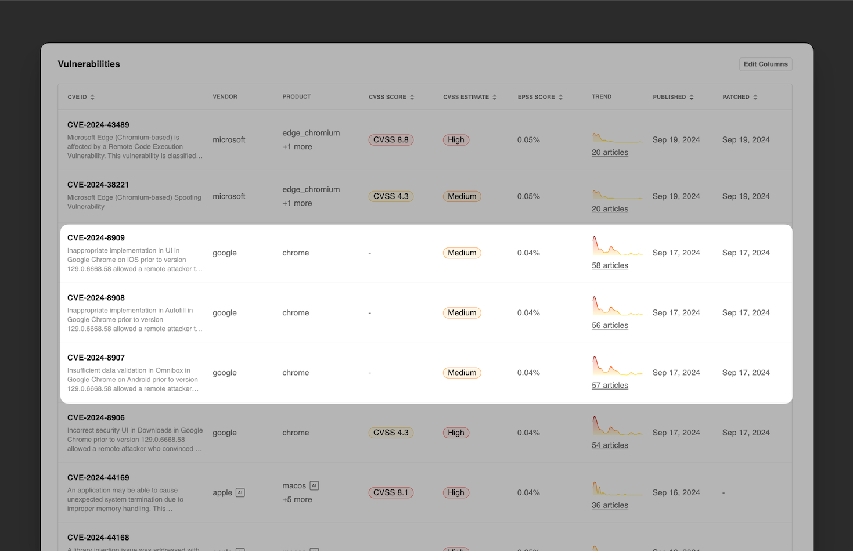Image resolution: width=853 pixels, height=551 pixels.
Task: Click Sep 16, 2024 published date
Action: pos(676,493)
